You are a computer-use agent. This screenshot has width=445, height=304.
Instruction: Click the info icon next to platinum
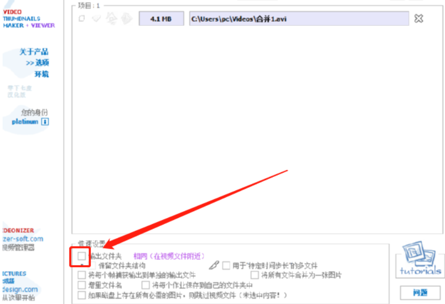(x=45, y=121)
